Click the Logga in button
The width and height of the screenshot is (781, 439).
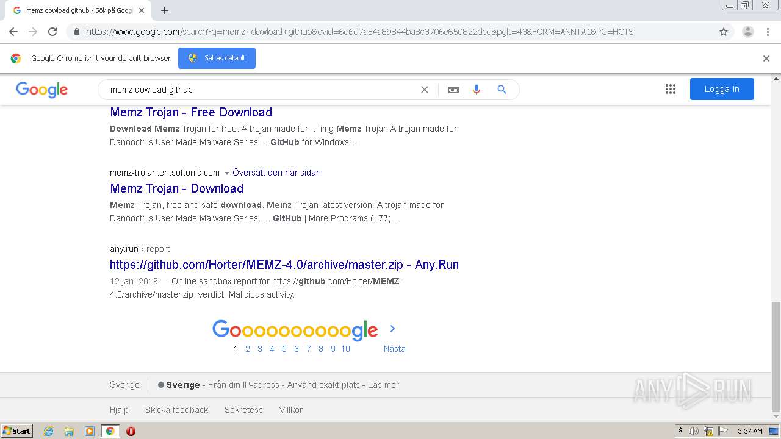[x=722, y=89]
